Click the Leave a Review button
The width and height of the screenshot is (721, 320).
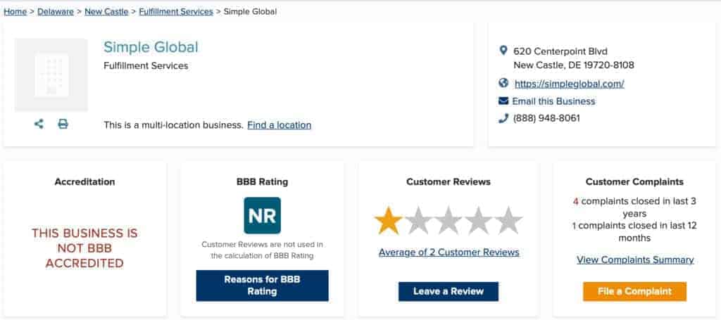tap(449, 292)
